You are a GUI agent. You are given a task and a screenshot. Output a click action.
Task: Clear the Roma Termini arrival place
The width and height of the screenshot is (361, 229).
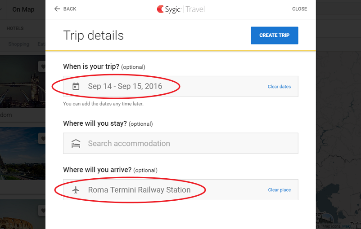pyautogui.click(x=279, y=190)
